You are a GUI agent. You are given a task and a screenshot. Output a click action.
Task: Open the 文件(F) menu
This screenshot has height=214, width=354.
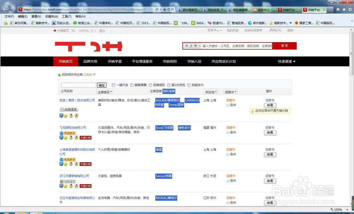[9, 17]
